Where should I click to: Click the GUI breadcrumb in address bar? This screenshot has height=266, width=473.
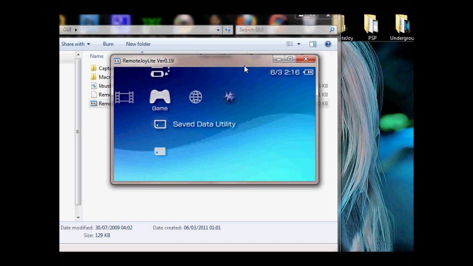pos(67,30)
